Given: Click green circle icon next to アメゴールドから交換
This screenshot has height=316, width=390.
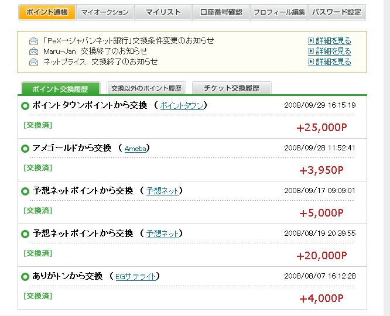Looking at the screenshot, I should 25,149.
